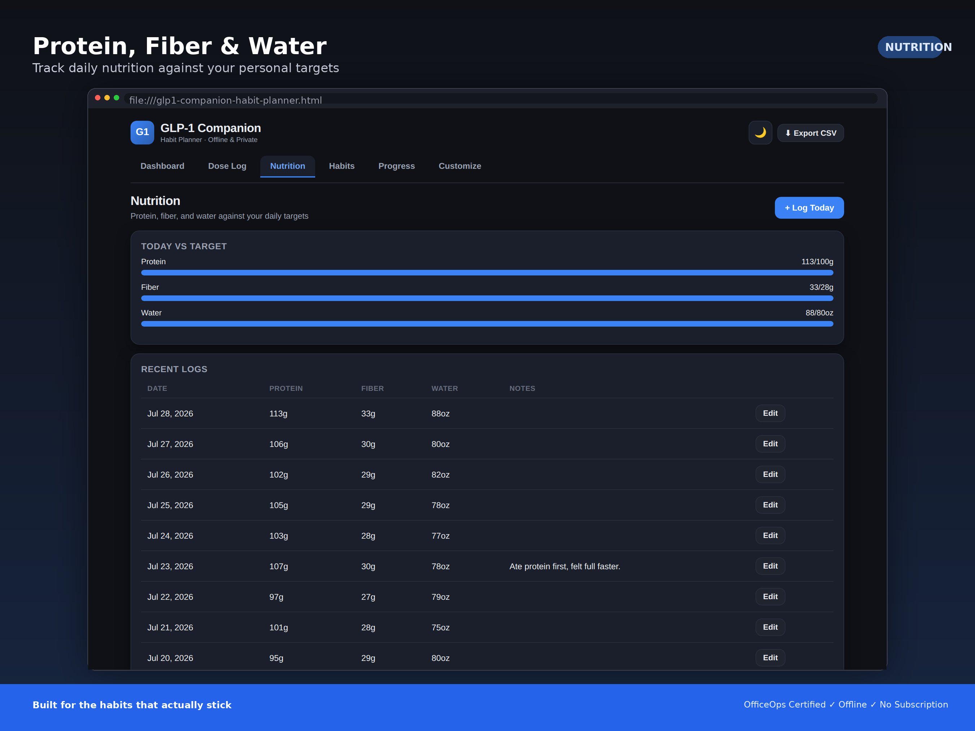Click the 75oz water cell for Jul 21
This screenshot has height=731, width=975.
(x=440, y=627)
